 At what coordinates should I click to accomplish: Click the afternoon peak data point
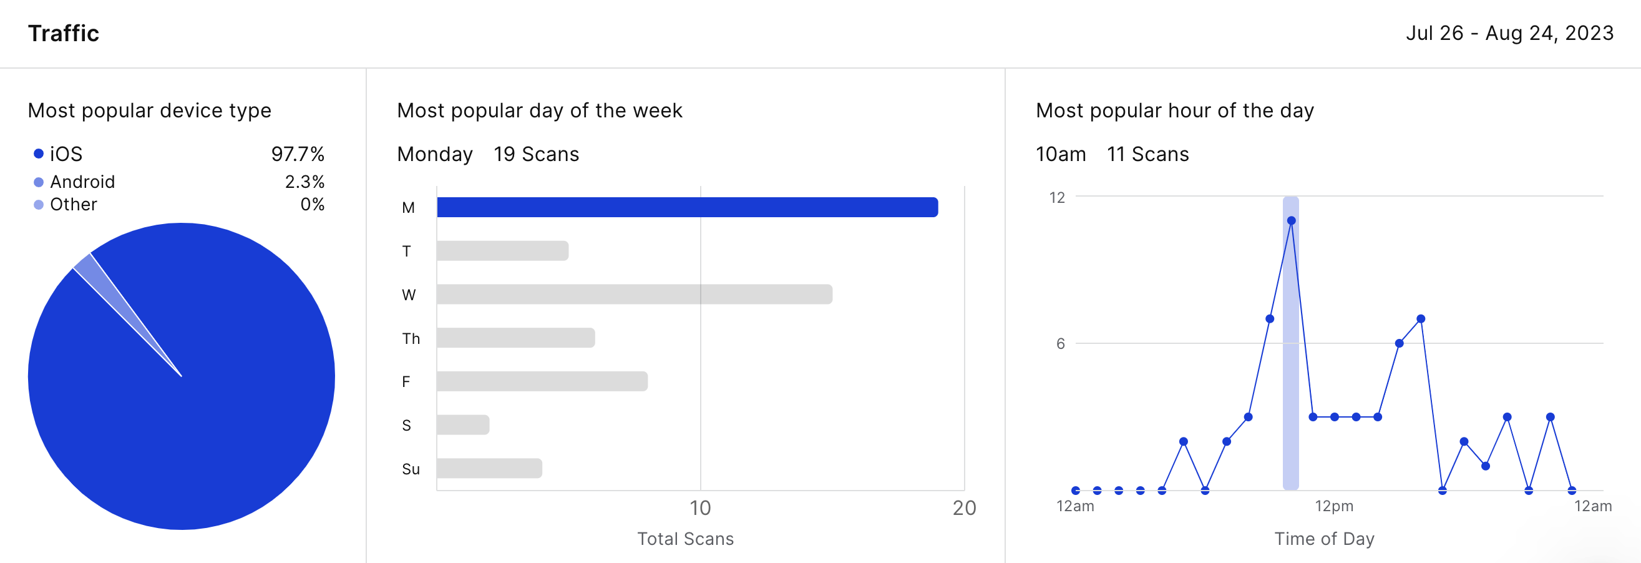tap(1420, 319)
